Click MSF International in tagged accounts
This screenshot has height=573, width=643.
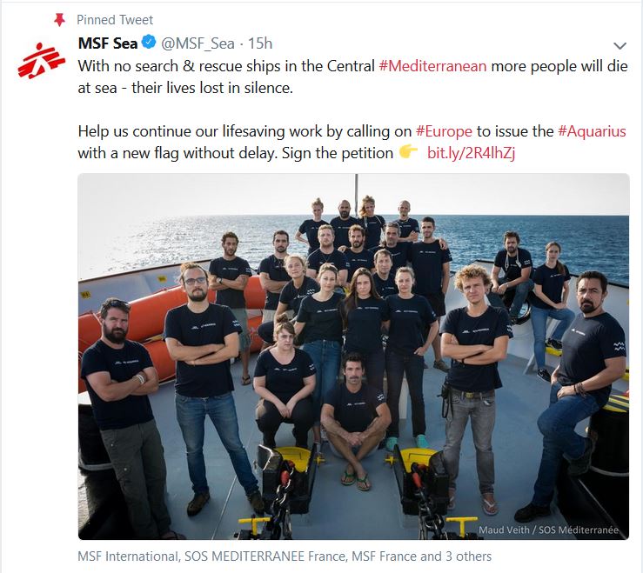coord(129,556)
